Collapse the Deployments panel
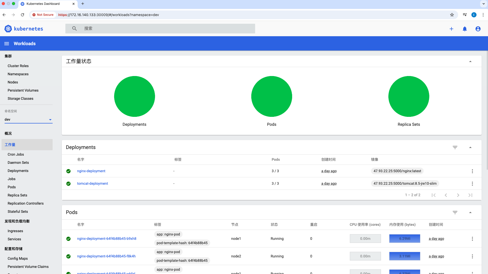Screen dimensions: 488x274 (x=470, y=147)
